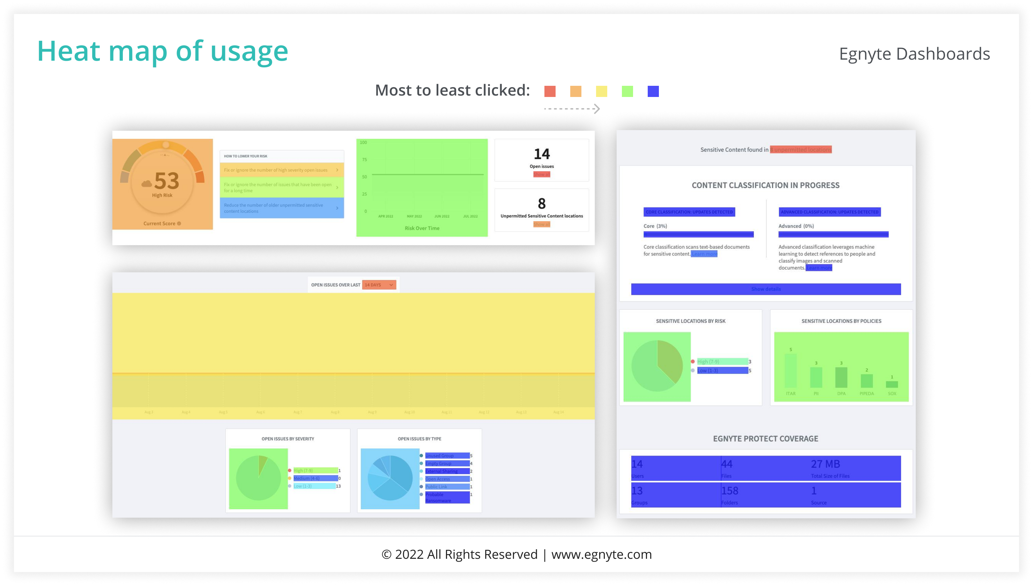Viewport: 1033px width, 586px height.
Task: Click the yellow legend swatch
Action: point(601,91)
